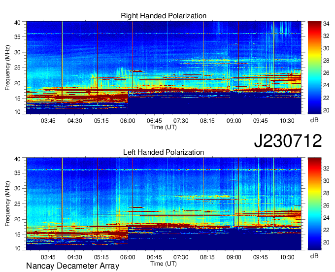This screenshot has width=335, height=272.
Task: Click the "Left Handed Polarization" plot title
Action: (164, 152)
